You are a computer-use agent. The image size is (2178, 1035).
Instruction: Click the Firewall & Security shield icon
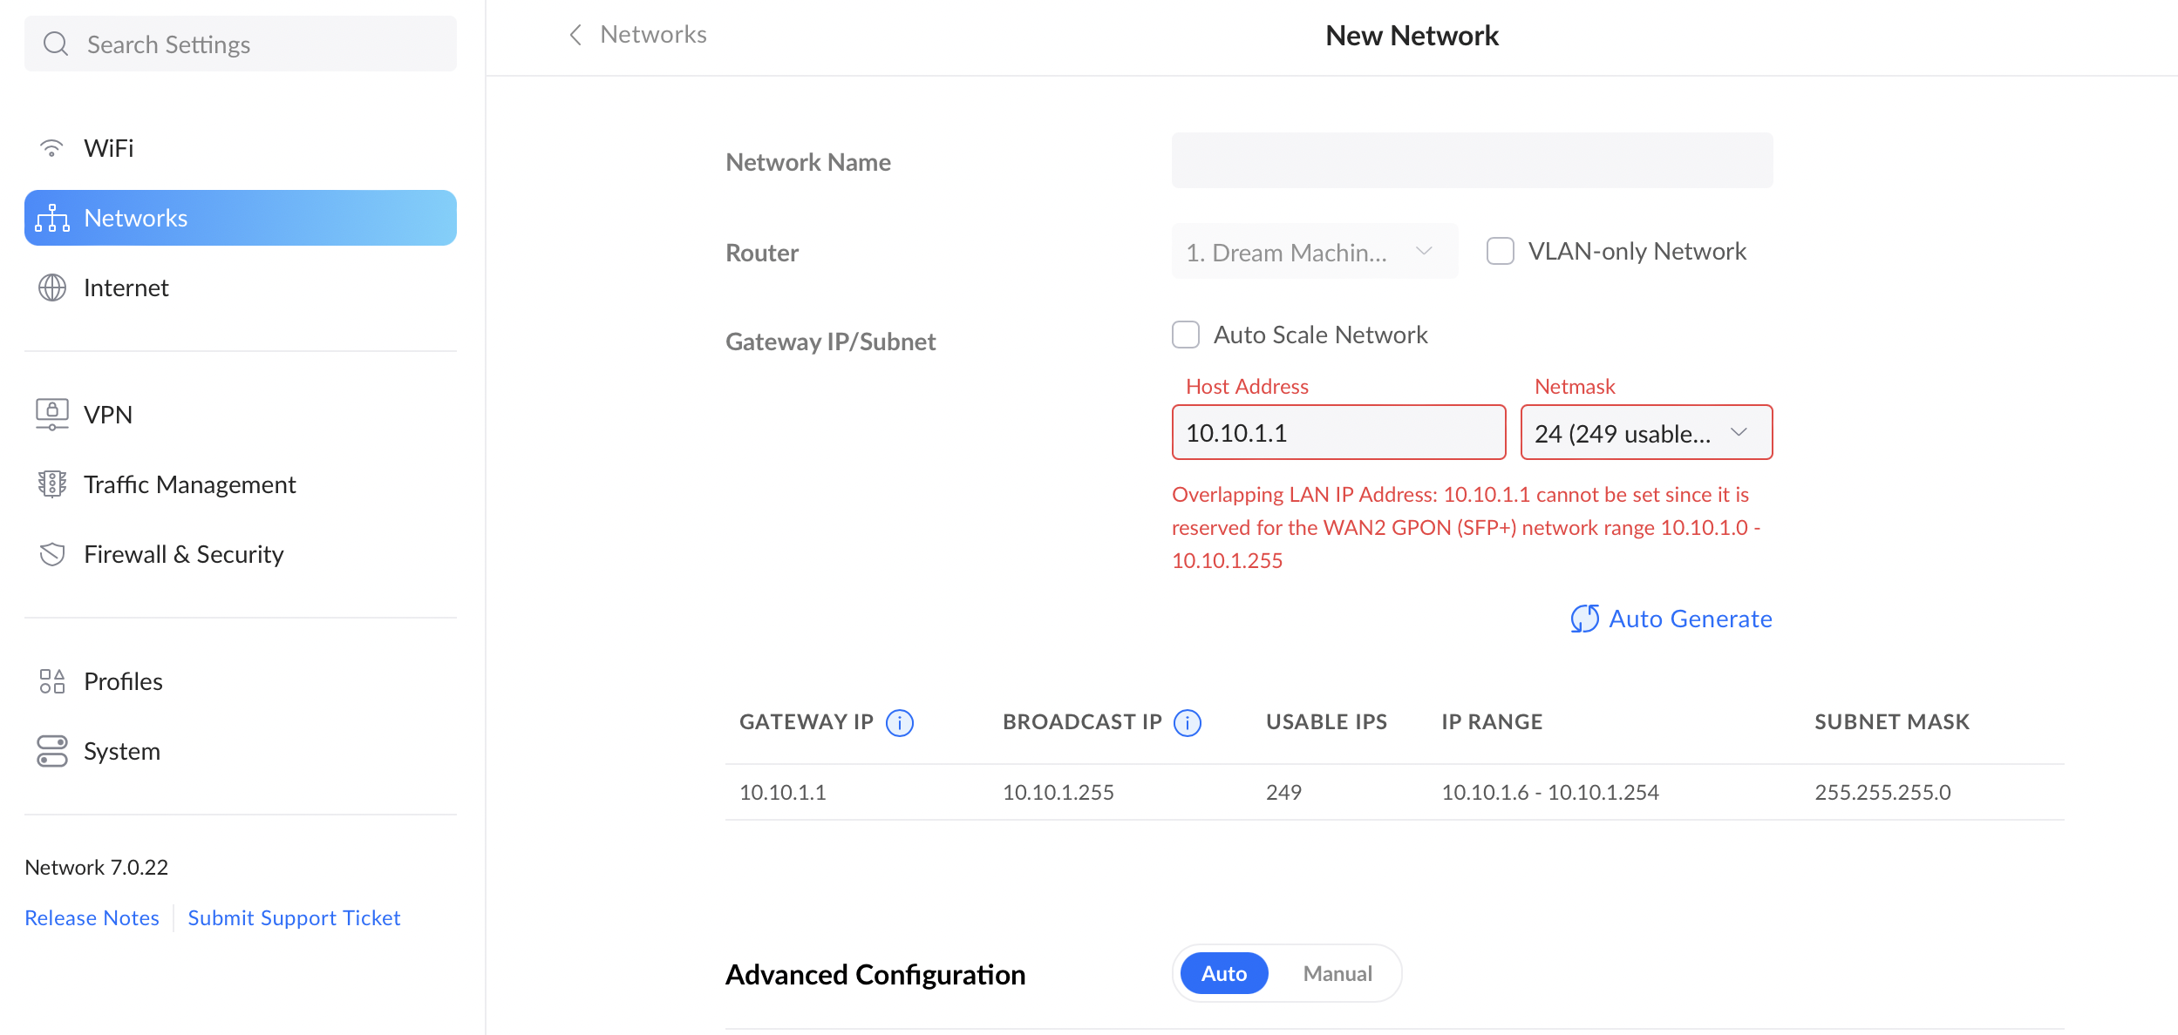[x=52, y=554]
